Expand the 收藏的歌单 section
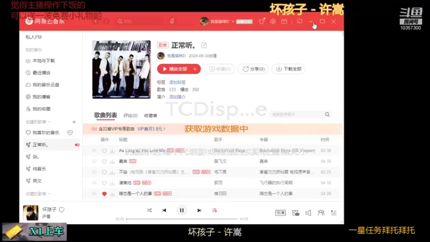The height and width of the screenshot is (242, 430). pyautogui.click(x=38, y=194)
